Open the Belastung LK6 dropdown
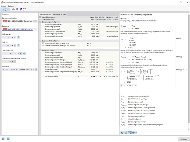 pyautogui.click(x=31, y=29)
